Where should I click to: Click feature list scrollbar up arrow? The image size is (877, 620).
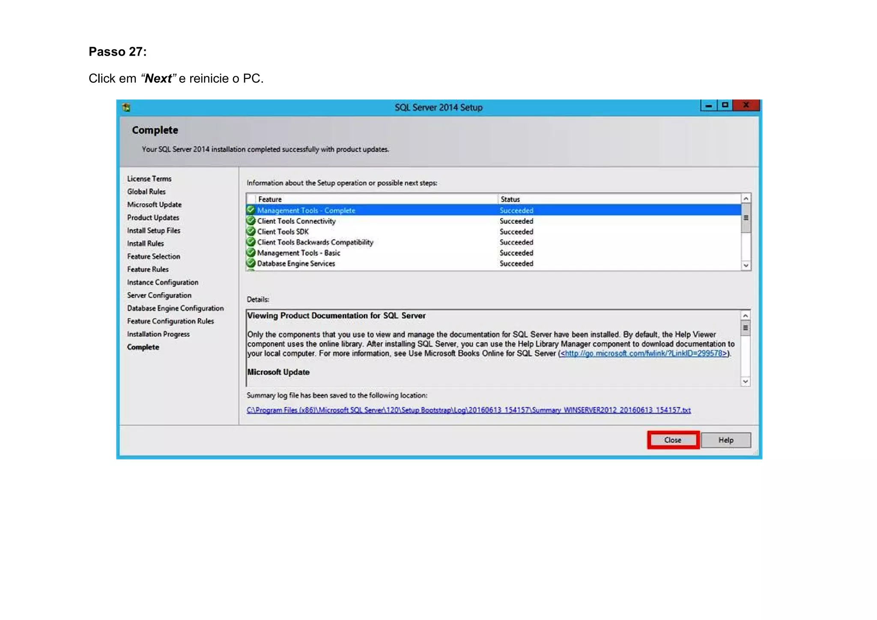click(746, 199)
